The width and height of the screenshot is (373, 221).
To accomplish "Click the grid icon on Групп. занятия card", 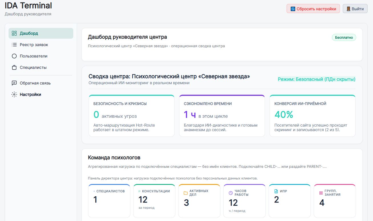I will coord(321,193).
